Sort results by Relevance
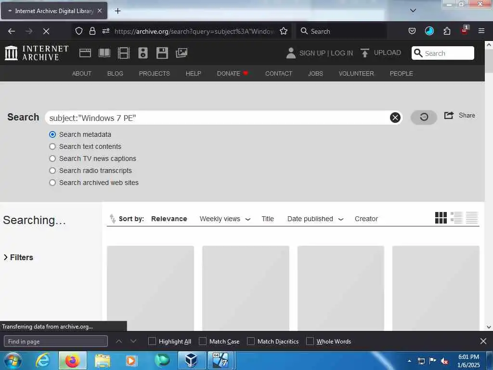 (x=169, y=219)
